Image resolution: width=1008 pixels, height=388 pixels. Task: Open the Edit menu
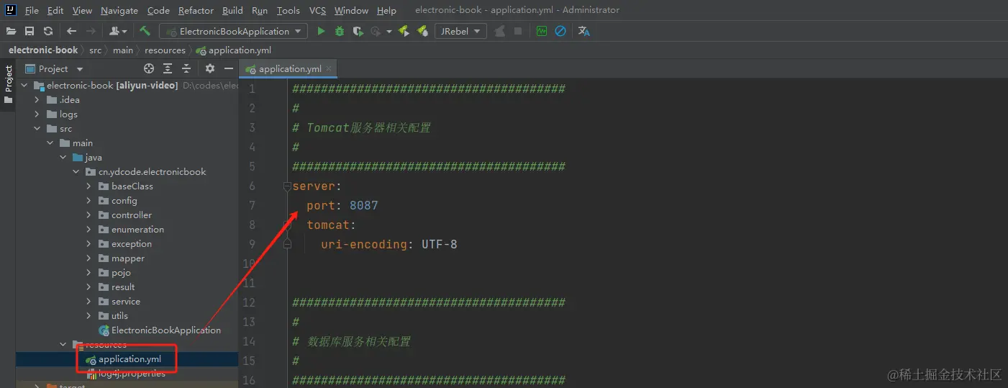[x=55, y=10]
